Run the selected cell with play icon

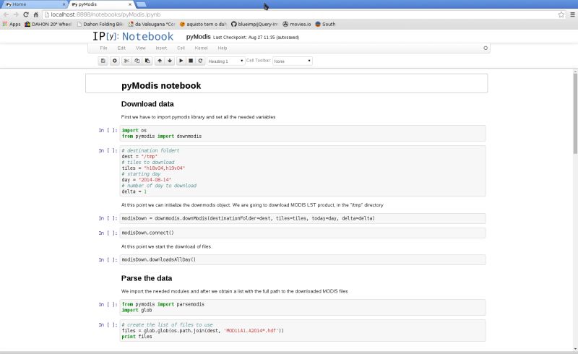(x=181, y=61)
